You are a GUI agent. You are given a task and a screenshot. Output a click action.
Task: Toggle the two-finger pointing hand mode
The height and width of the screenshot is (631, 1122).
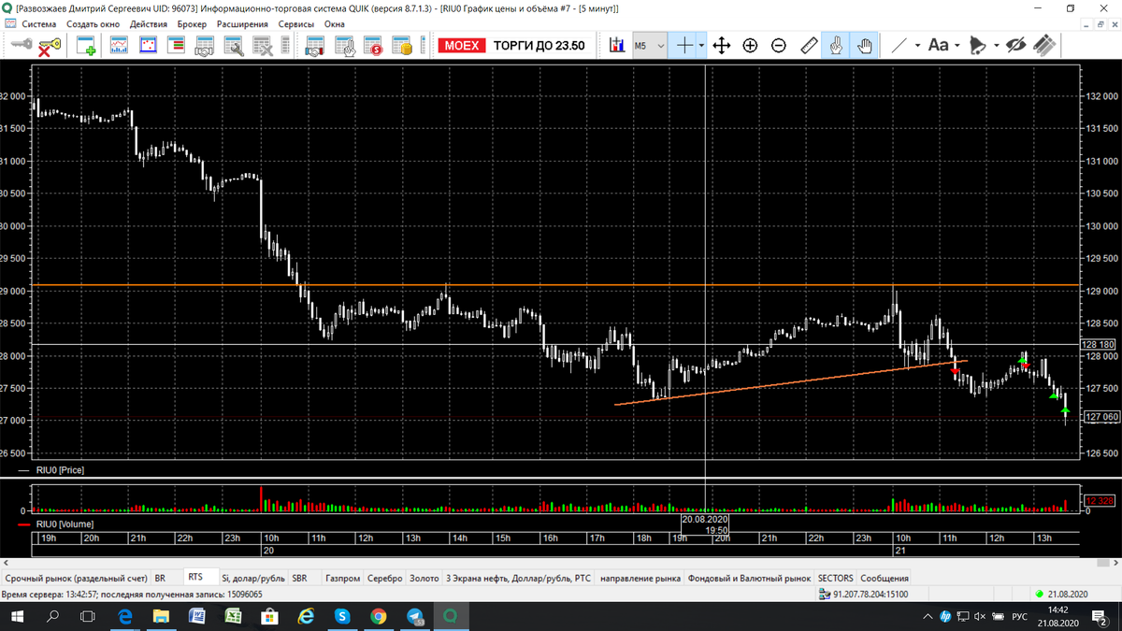pyautogui.click(x=836, y=45)
